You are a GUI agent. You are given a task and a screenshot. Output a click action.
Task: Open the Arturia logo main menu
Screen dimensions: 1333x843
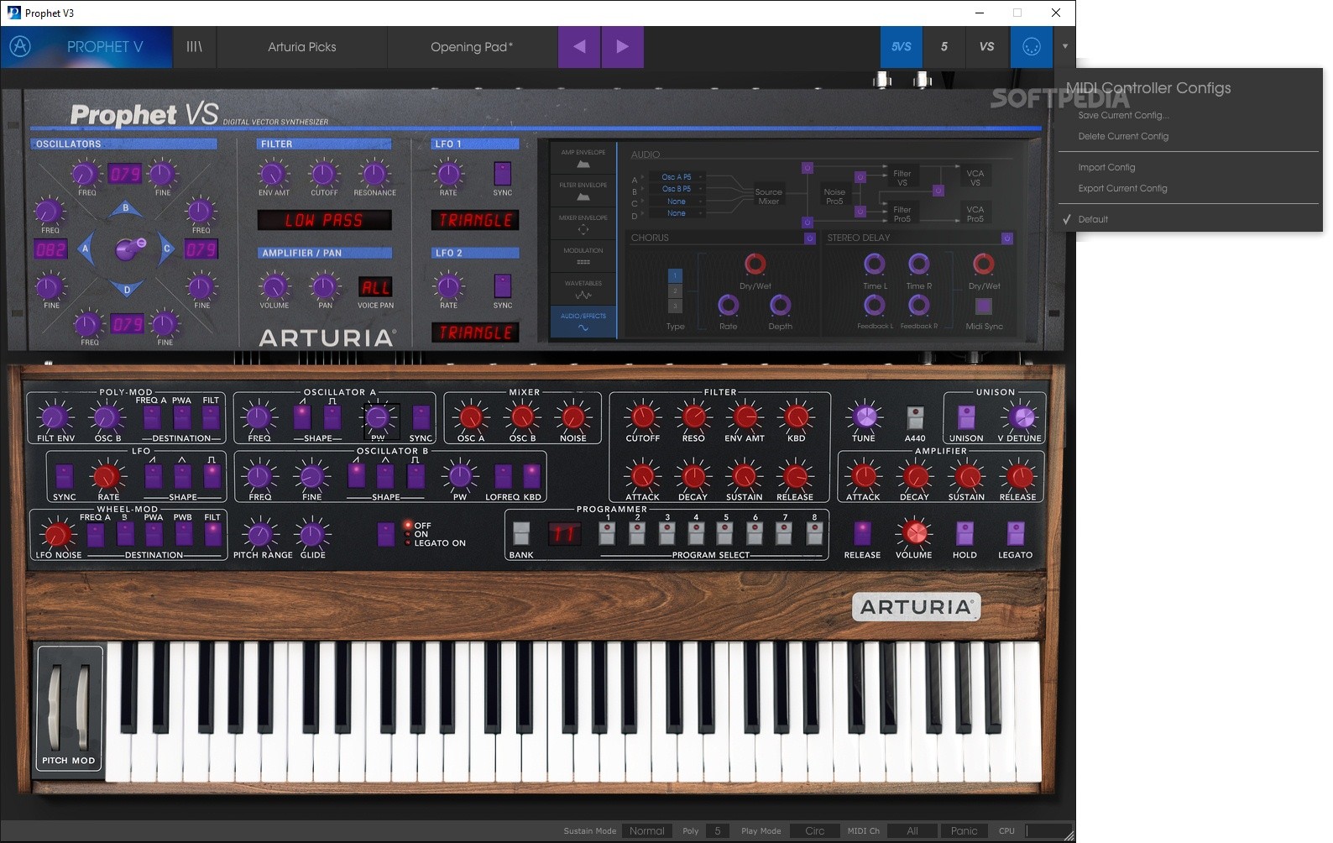20,46
